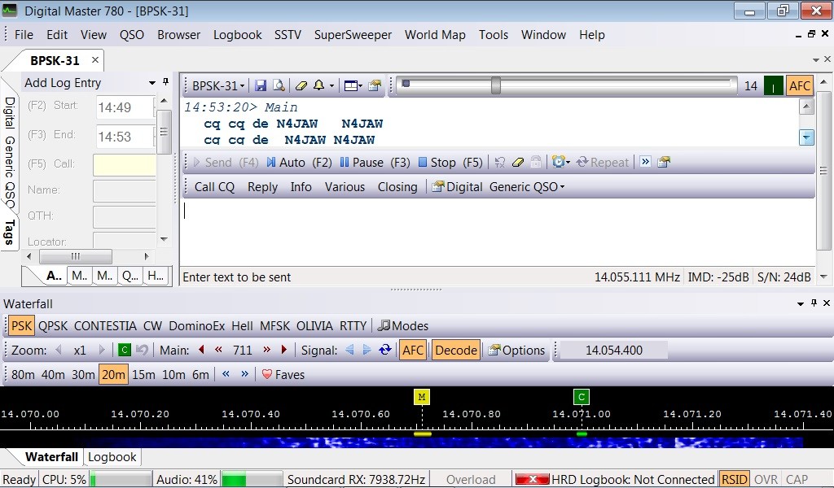This screenshot has width=834, height=488.
Task: Adjust the squelch slider handle
Action: click(496, 85)
